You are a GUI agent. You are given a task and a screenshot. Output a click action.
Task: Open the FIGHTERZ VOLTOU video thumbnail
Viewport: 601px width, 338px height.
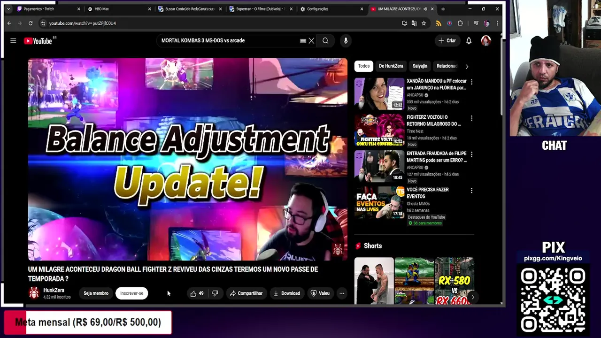point(379,130)
